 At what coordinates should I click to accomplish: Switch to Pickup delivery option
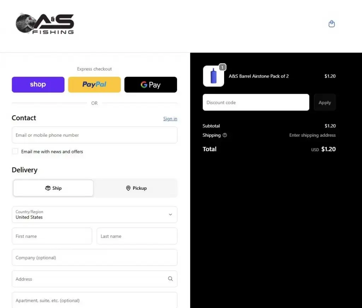tap(136, 188)
